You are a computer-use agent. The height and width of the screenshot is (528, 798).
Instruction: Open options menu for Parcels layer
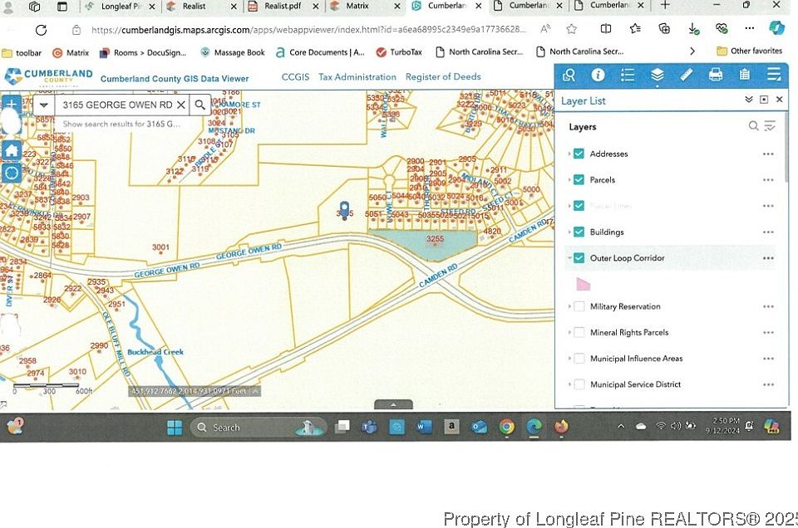(768, 180)
